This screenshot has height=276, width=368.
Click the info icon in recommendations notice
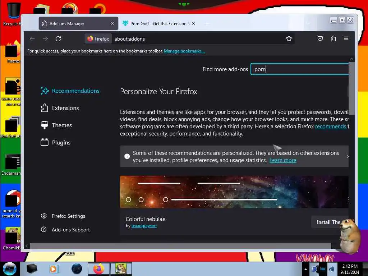coord(127,156)
